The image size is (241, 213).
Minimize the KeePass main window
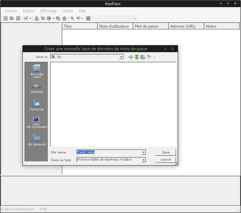221,3
